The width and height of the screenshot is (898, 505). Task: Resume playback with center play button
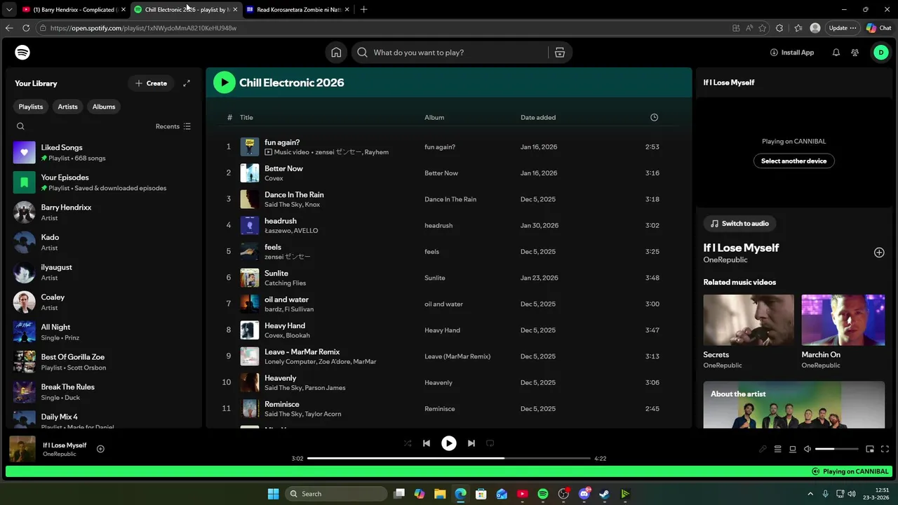pyautogui.click(x=449, y=443)
